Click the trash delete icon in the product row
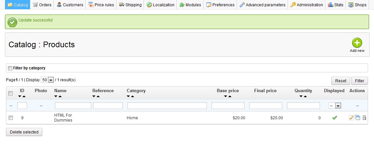The image size is (374, 148). tap(364, 118)
